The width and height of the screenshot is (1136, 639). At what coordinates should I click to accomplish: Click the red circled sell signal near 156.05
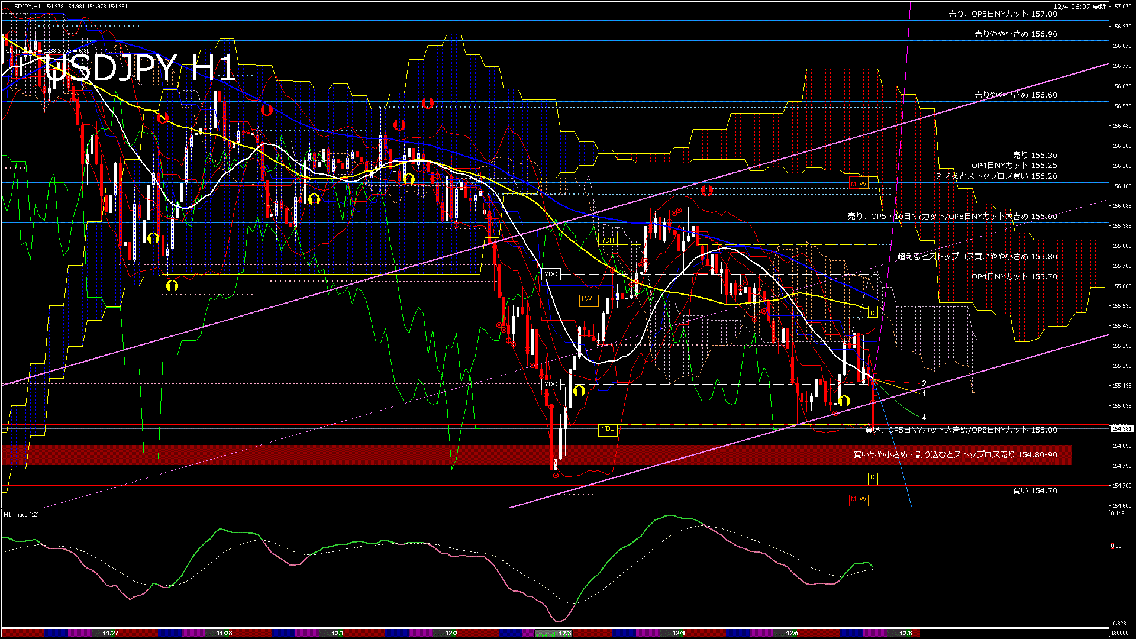tap(679, 210)
